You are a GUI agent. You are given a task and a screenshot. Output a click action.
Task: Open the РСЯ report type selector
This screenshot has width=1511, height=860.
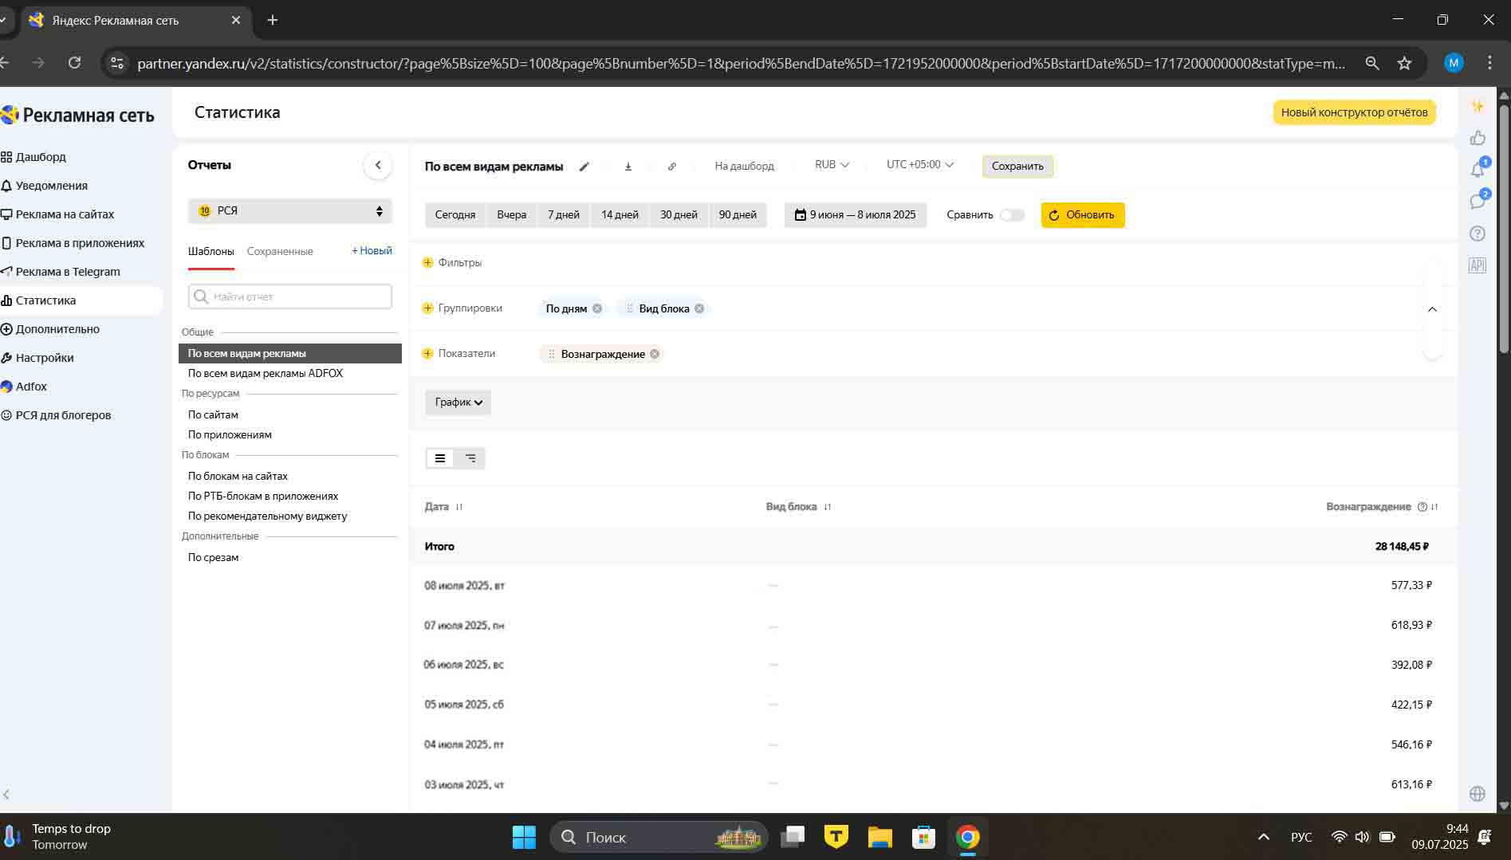[290, 211]
